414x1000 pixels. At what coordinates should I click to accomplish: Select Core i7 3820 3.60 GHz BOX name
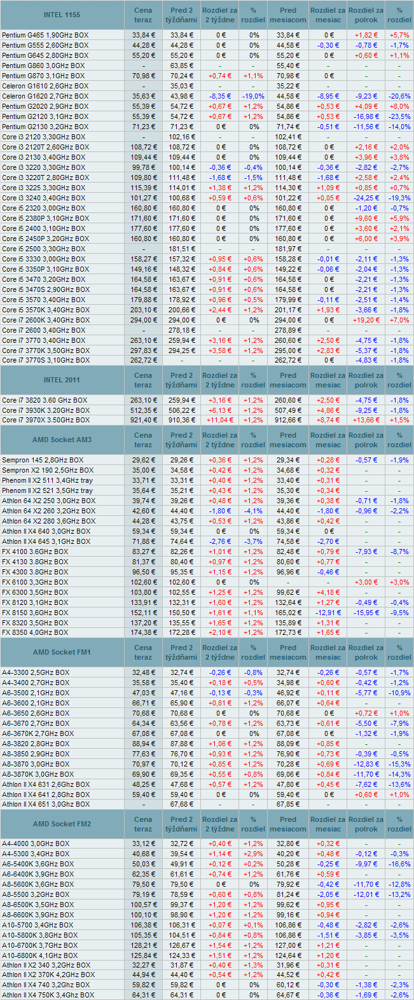point(45,400)
